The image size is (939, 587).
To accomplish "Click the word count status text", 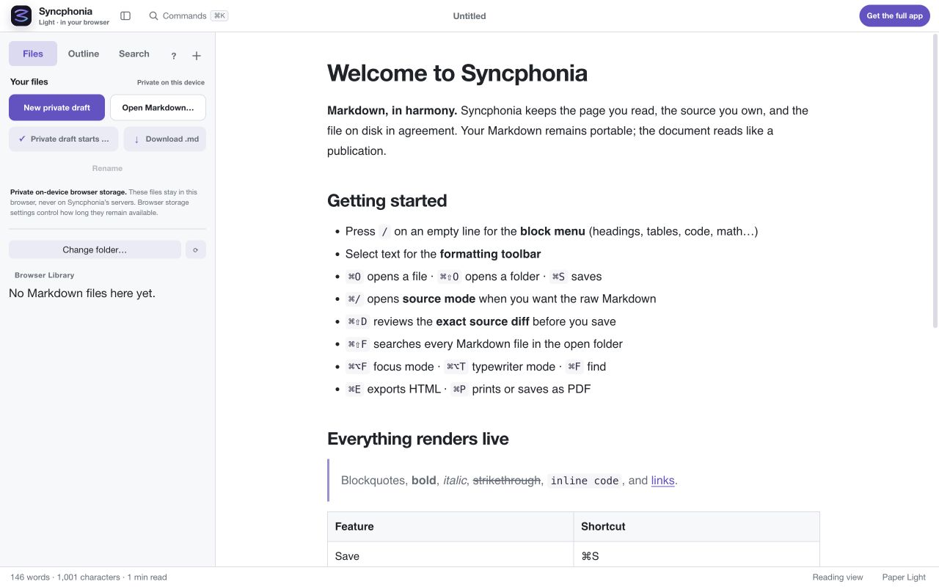I will [89, 577].
